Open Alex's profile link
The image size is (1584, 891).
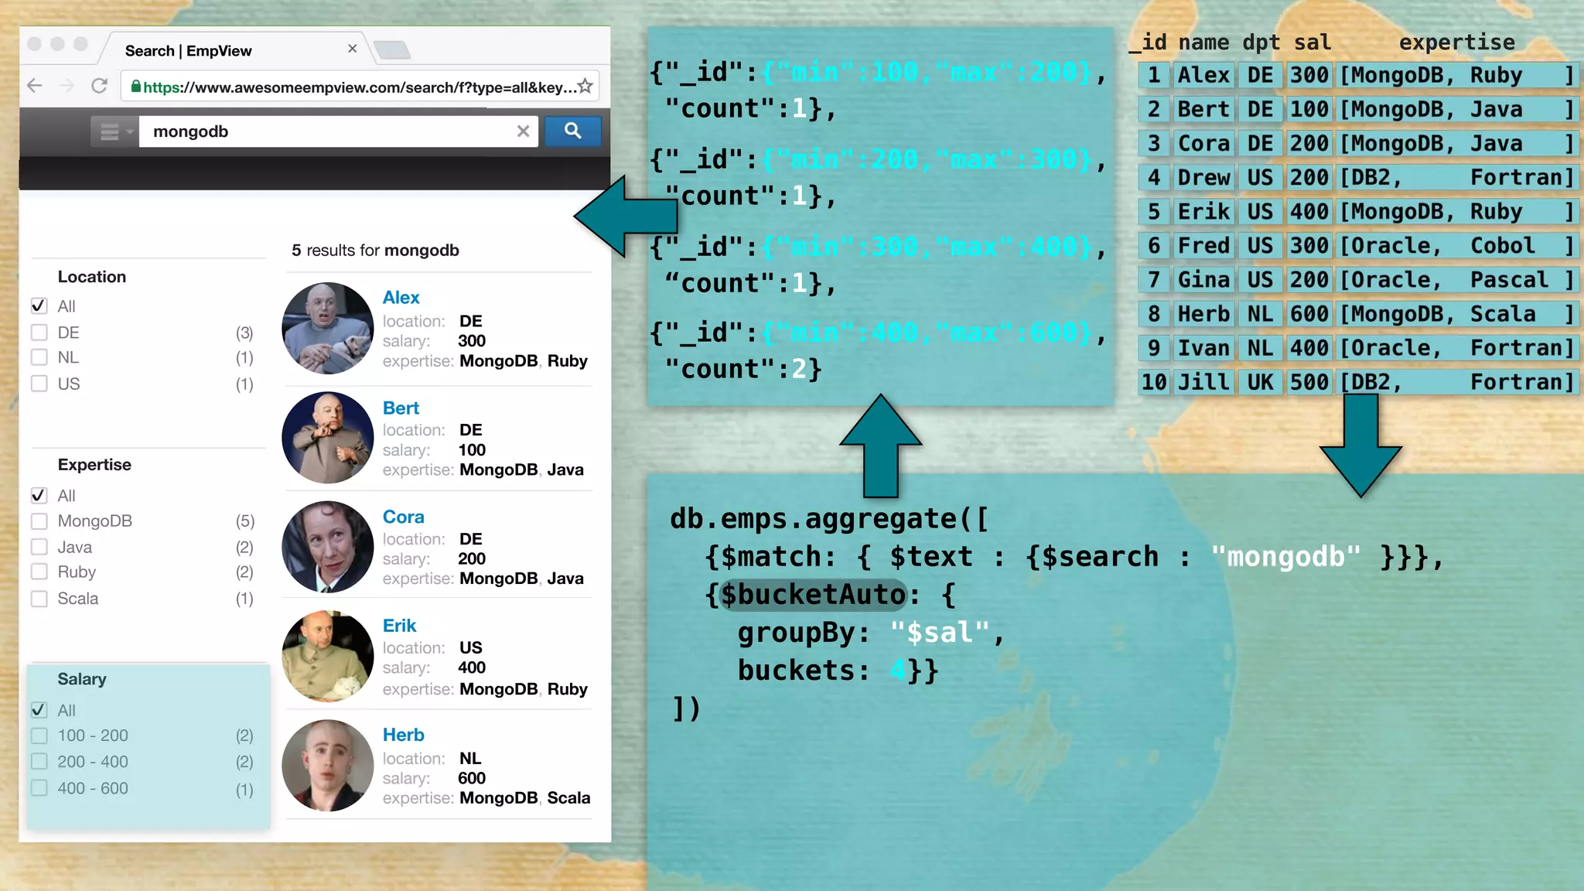401,298
